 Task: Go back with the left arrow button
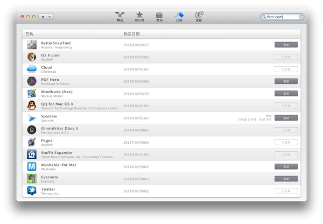43,17
